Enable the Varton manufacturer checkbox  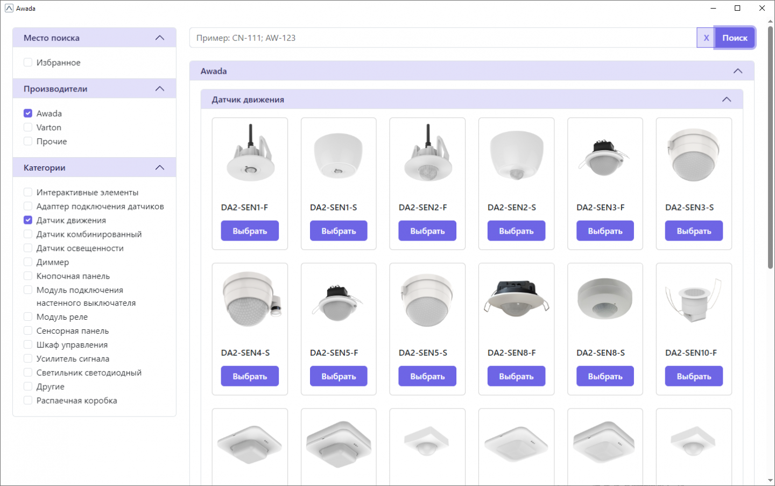pyautogui.click(x=28, y=127)
